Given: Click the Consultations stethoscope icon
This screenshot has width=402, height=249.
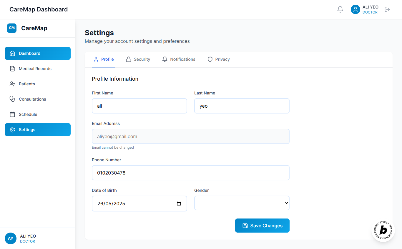Looking at the screenshot, I should [x=12, y=99].
